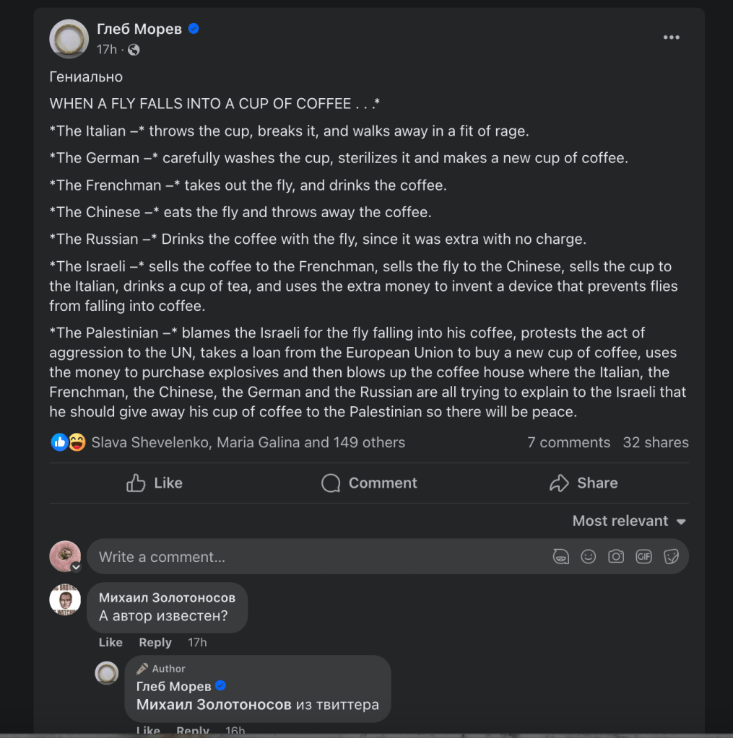Click the like and haha reaction icons
Screen dimensions: 733x738
click(x=69, y=442)
